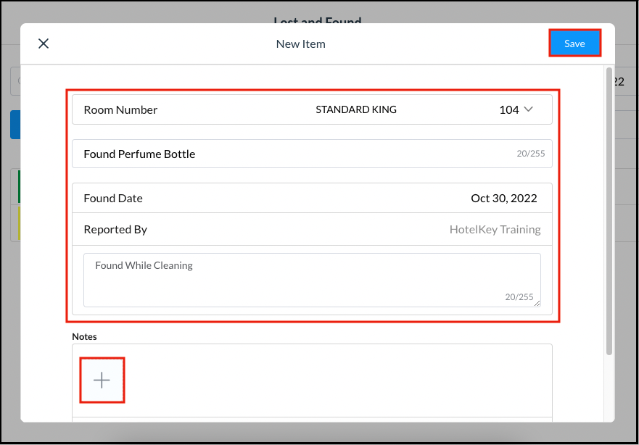Screen dimensions: 639x445
Task: Click the New Item dialog title
Action: 300,43
